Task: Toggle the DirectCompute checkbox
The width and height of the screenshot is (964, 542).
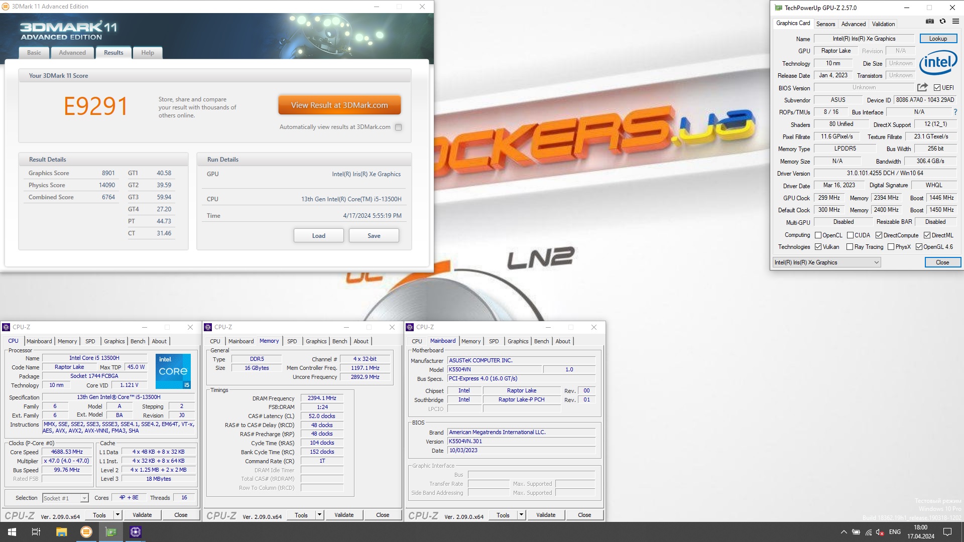Action: [x=879, y=235]
